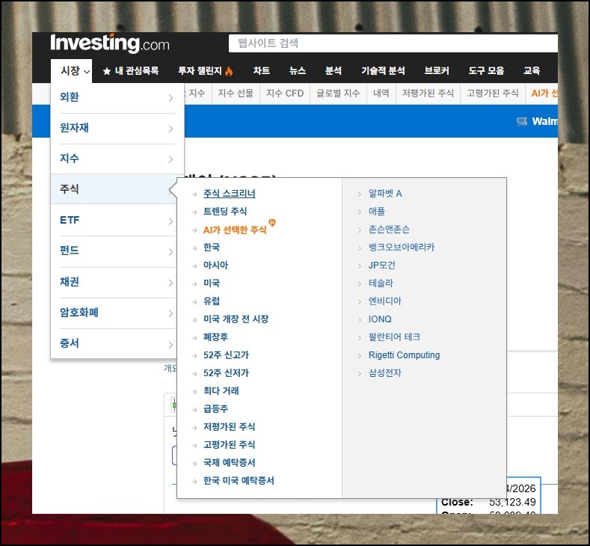Open 교육 in top navigation
The image size is (590, 546).
pos(532,71)
